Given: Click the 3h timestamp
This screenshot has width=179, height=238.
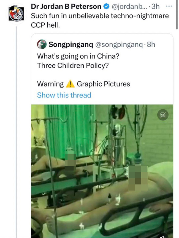Looking at the screenshot, I should [155, 6].
